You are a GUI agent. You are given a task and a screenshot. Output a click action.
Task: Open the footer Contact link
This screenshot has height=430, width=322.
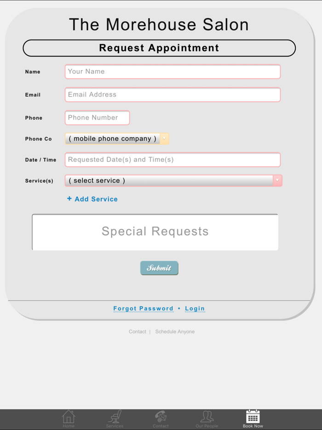tap(137, 331)
